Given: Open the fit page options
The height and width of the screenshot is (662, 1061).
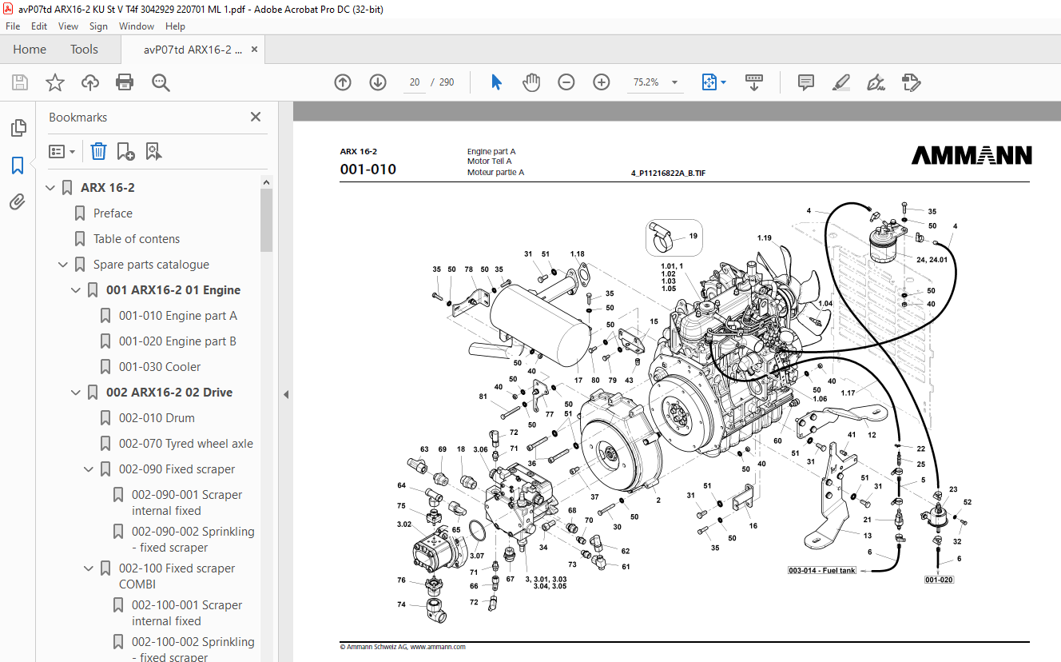Looking at the screenshot, I should 713,82.
